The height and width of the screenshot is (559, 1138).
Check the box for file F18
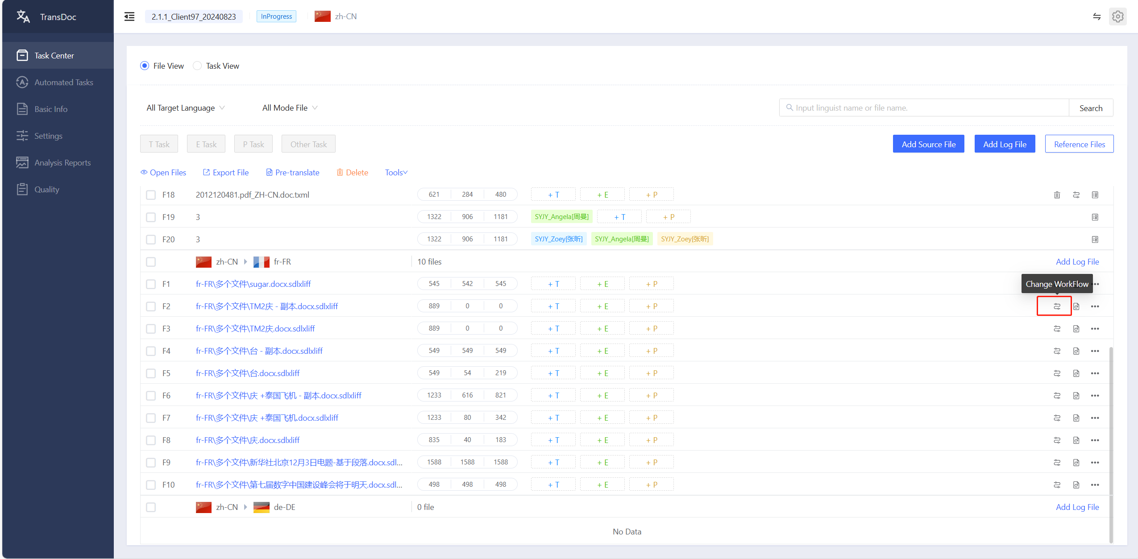(151, 195)
